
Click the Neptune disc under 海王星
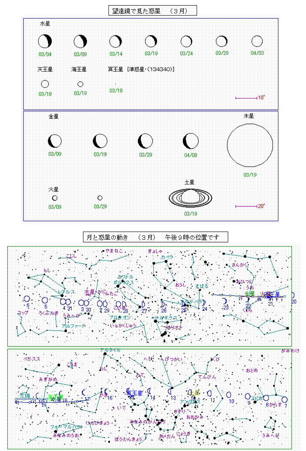click(80, 84)
